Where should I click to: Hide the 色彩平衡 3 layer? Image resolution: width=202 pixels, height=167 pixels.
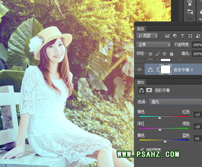tap(139, 69)
